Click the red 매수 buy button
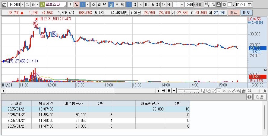This screenshot has height=136, width=268. point(234,13)
